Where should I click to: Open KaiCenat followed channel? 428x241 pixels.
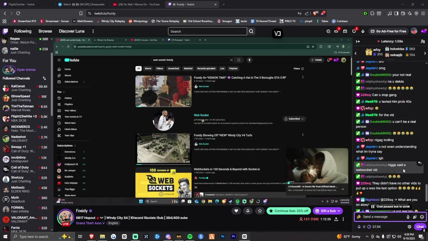click(26, 88)
